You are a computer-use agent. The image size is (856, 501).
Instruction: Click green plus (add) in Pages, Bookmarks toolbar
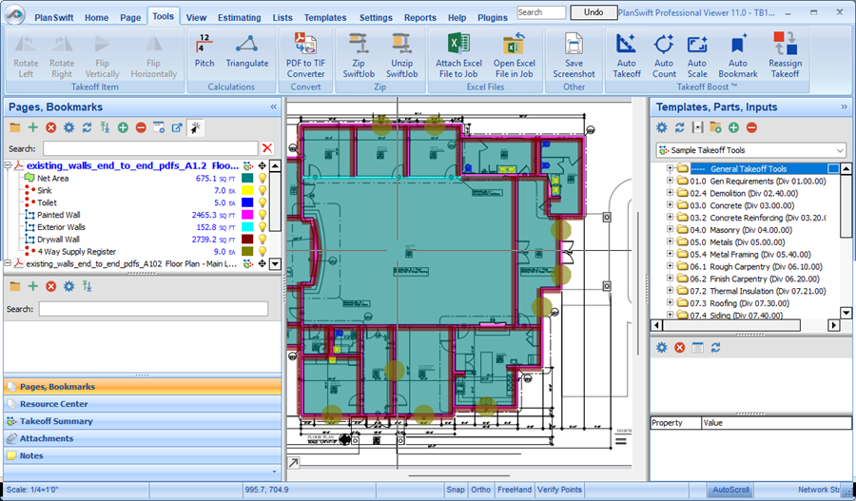pos(32,127)
